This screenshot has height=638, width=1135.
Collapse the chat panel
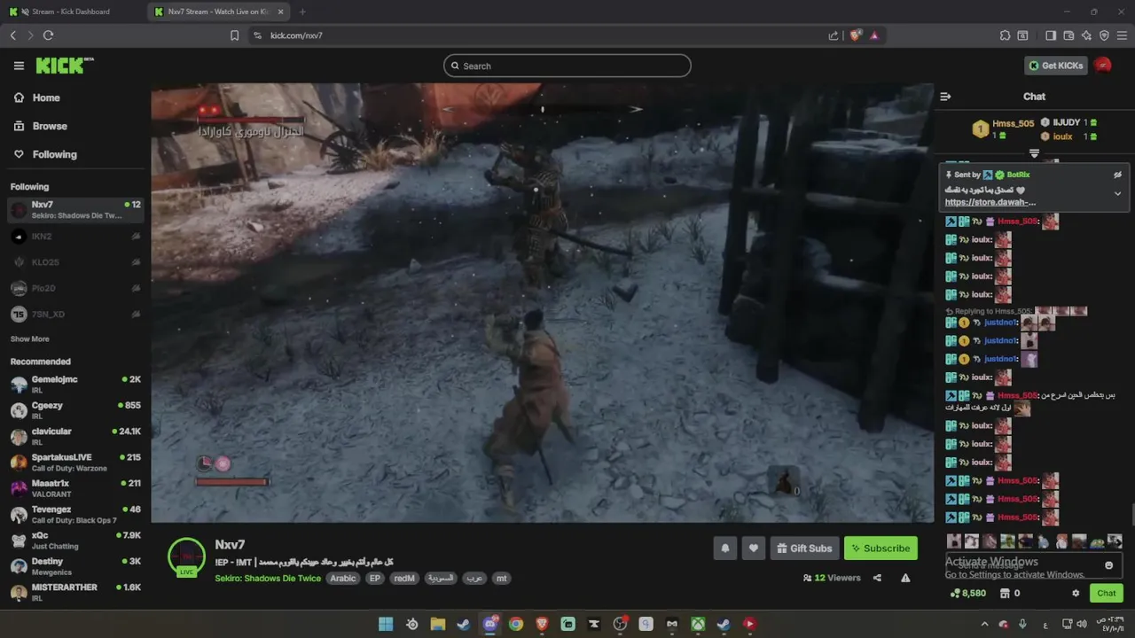[945, 97]
